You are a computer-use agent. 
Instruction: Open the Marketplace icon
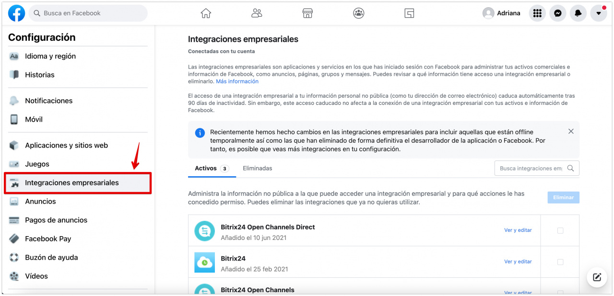tap(308, 13)
